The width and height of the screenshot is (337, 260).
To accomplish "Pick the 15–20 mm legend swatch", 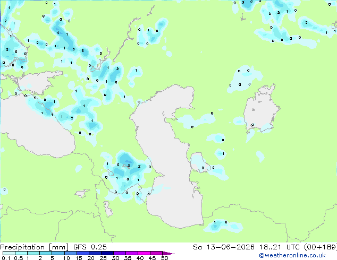I will click(82, 253).
